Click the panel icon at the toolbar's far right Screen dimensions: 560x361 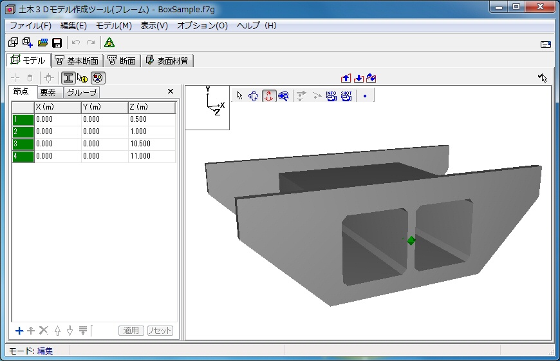(x=545, y=44)
